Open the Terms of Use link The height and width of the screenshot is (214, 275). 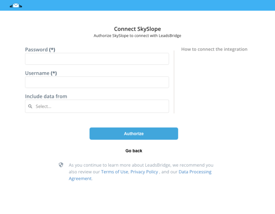[x=114, y=172]
